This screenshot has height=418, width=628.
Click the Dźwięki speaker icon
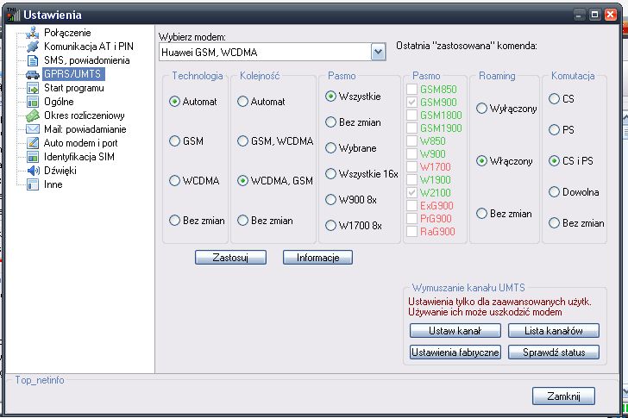(33, 171)
